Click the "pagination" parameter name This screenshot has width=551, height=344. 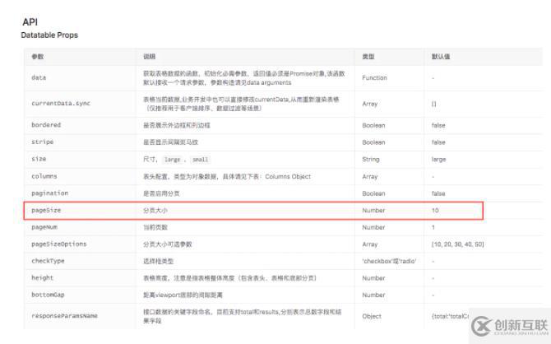click(x=50, y=193)
